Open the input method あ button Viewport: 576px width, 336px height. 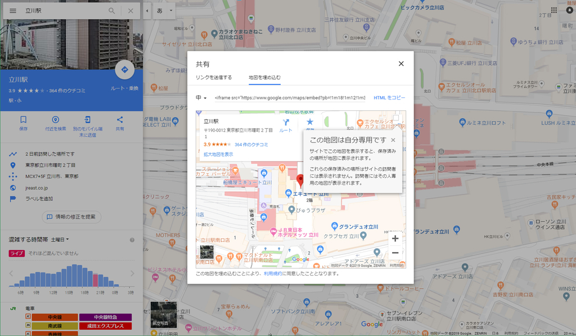[159, 11]
